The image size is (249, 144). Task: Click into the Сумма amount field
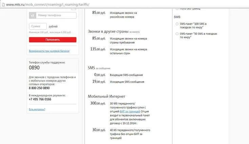[x=38, y=26]
